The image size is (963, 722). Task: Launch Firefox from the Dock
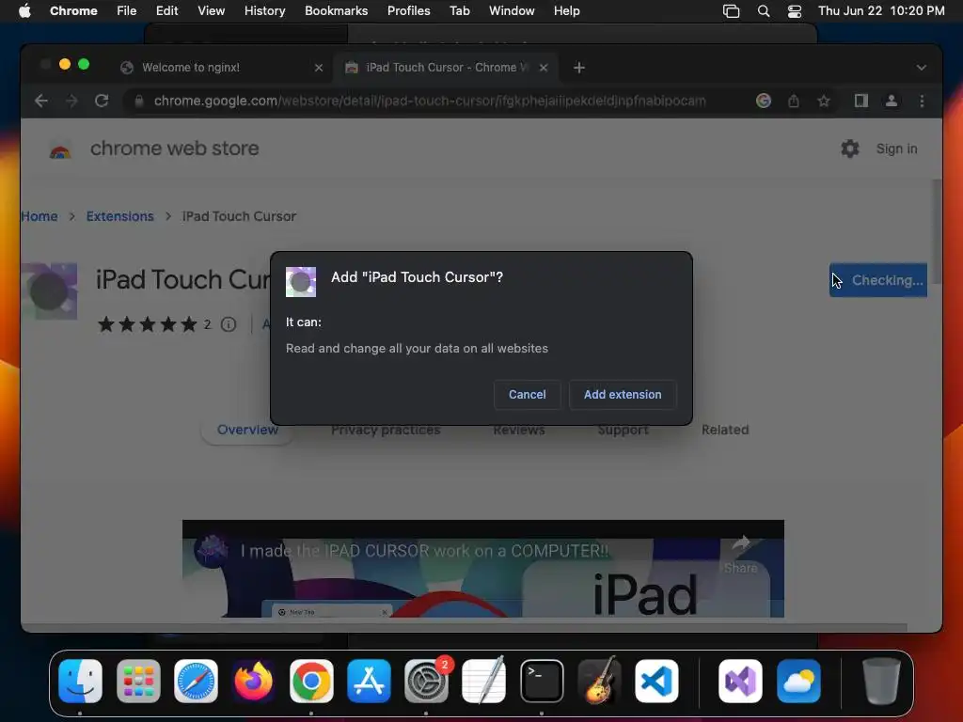click(254, 682)
